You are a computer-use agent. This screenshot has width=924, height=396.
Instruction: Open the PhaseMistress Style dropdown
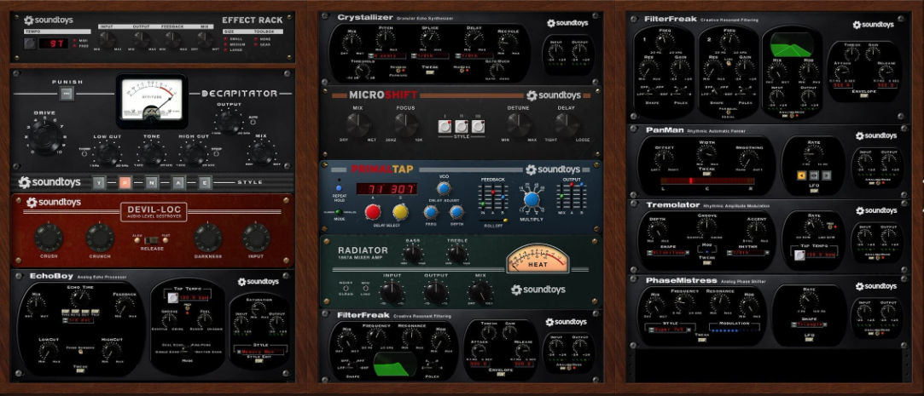pos(670,330)
